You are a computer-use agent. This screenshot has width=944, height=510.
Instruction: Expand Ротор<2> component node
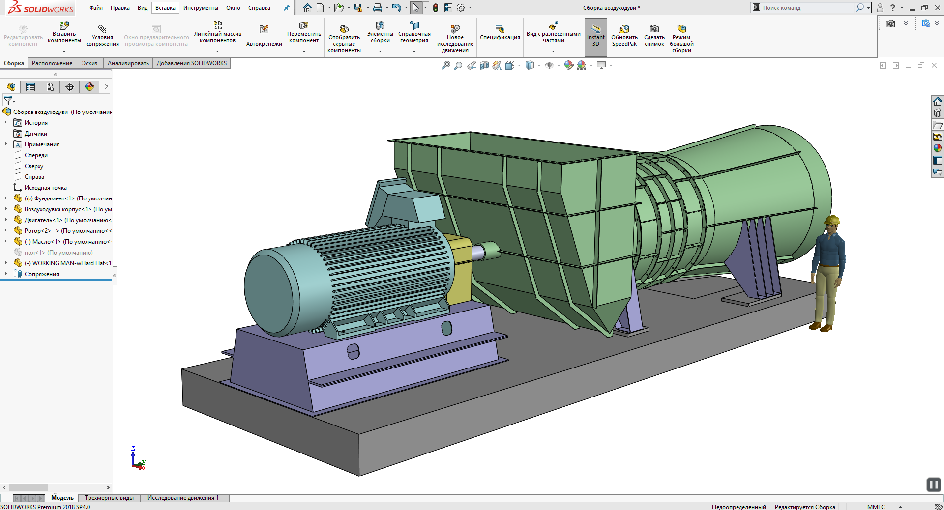[x=6, y=230]
